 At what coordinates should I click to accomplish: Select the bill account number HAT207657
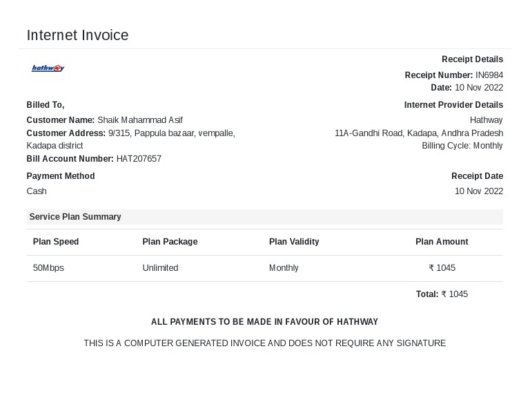(139, 159)
